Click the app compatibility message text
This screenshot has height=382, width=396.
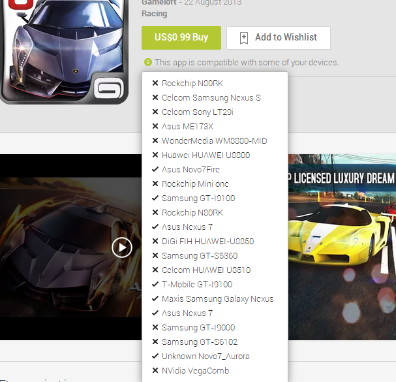click(x=247, y=62)
